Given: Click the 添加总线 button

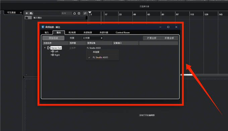Looking at the screenshot, I should pyautogui.click(x=53, y=38).
